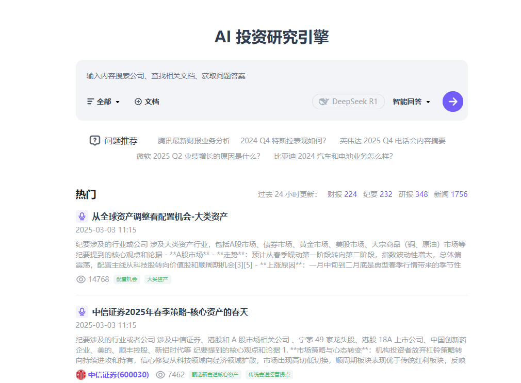The image size is (521, 383).
Task: Open 新闻 1756 updates
Action: coord(450,194)
